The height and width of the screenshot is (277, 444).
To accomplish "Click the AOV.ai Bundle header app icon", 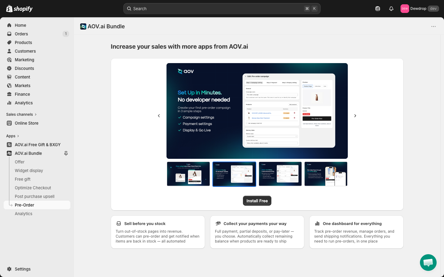I will tap(83, 26).
